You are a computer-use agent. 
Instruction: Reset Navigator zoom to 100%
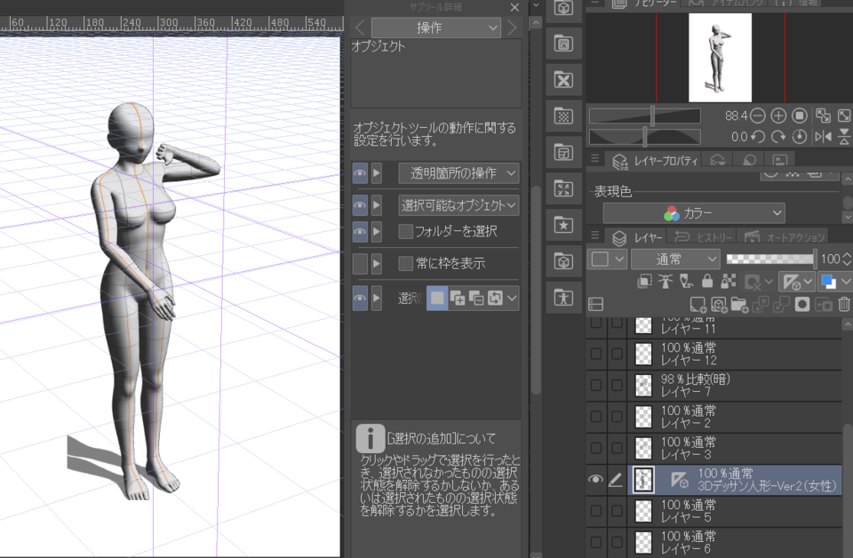click(x=799, y=116)
